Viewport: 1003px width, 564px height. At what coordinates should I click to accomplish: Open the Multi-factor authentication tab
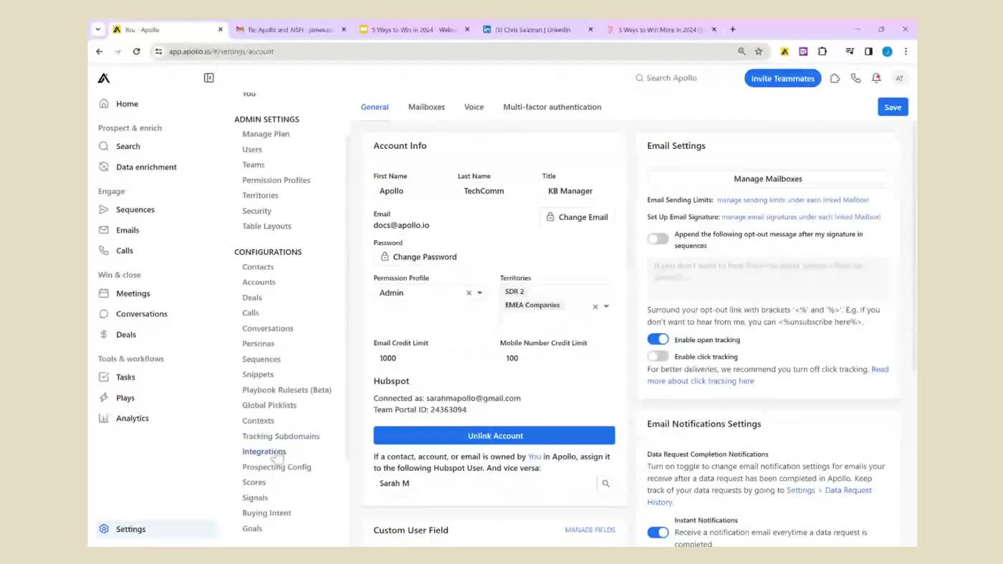coord(552,107)
